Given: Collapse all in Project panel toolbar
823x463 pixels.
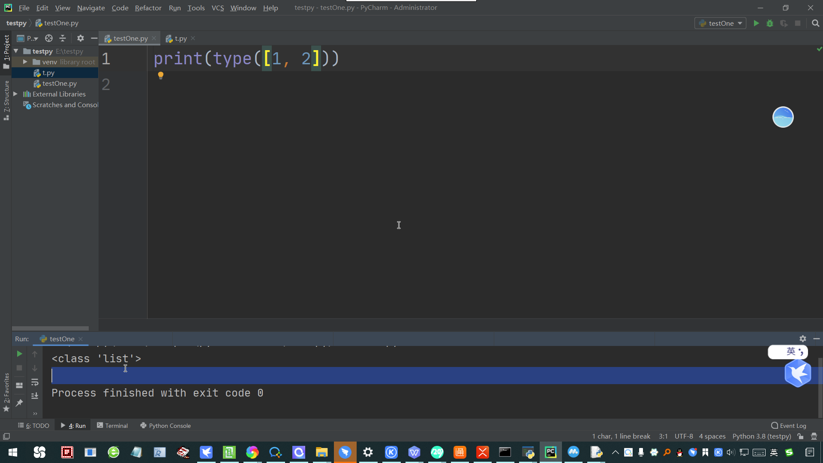Looking at the screenshot, I should [63, 38].
